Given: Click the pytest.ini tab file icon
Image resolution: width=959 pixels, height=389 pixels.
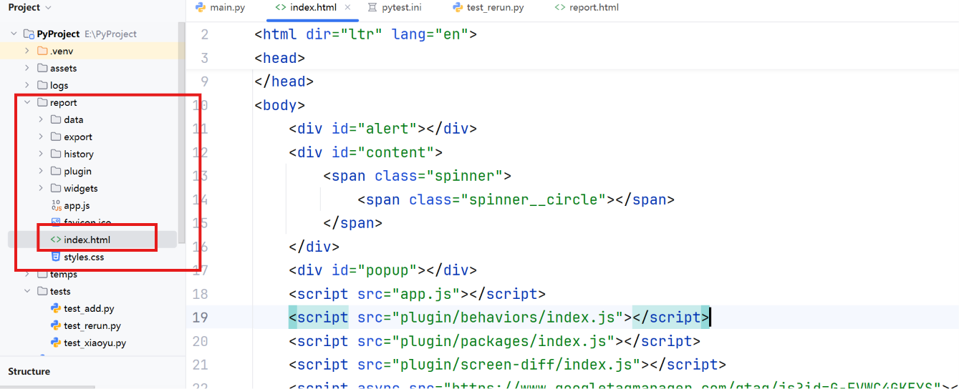Looking at the screenshot, I should (372, 8).
